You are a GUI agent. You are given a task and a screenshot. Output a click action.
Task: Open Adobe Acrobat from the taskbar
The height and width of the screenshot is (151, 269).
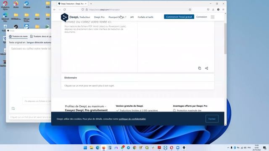pyautogui.click(x=159, y=148)
